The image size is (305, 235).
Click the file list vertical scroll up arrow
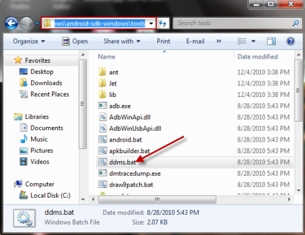pos(298,55)
